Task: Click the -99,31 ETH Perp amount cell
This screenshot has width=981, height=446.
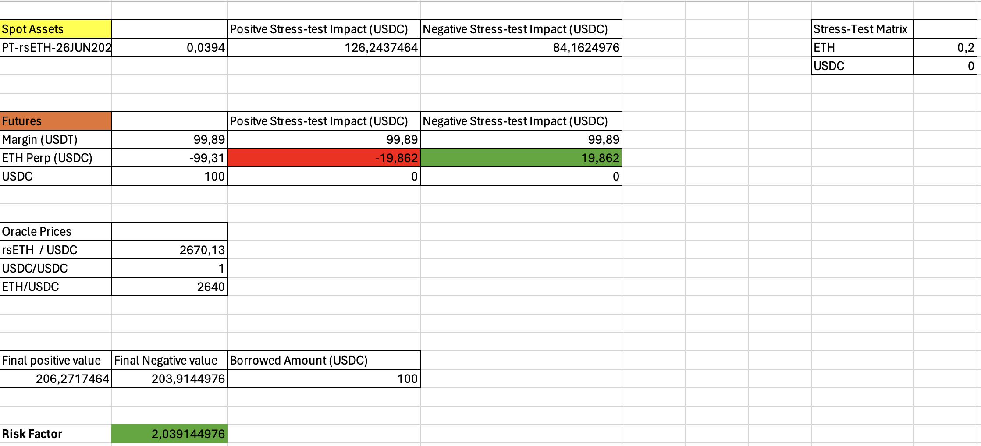Action: 170,158
